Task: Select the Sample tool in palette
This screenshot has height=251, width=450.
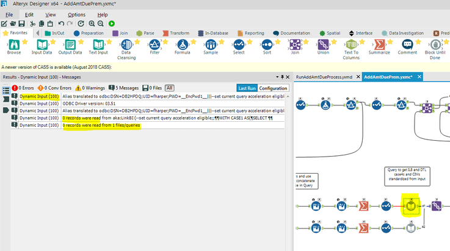Action: coord(211,47)
